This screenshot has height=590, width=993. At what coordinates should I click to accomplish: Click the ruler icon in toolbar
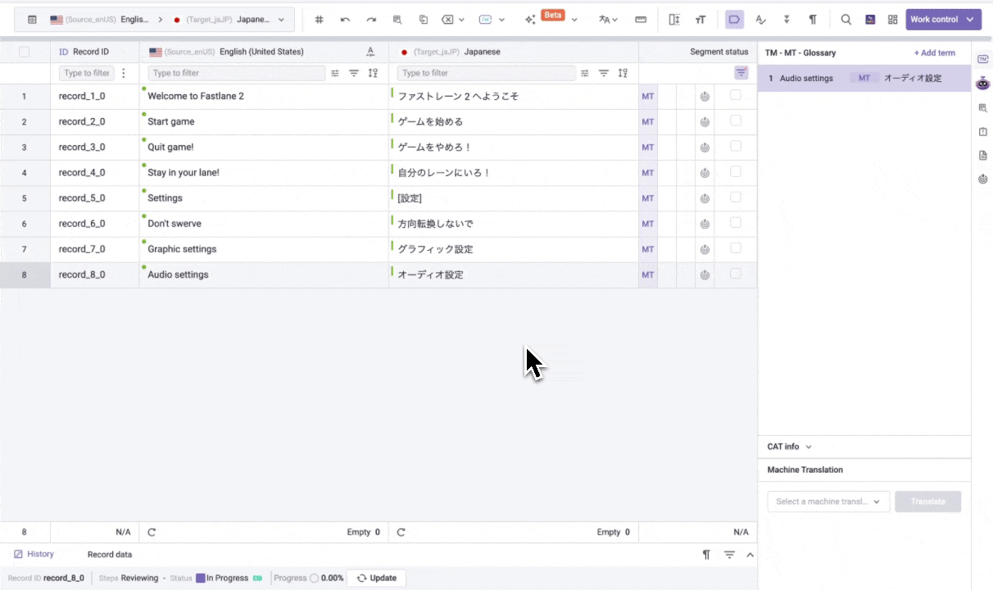[641, 20]
